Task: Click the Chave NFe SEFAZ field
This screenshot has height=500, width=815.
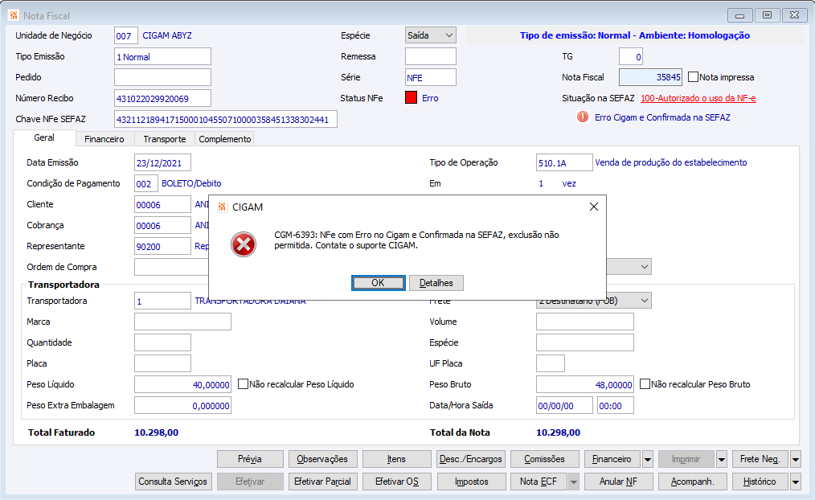Action: click(x=226, y=119)
